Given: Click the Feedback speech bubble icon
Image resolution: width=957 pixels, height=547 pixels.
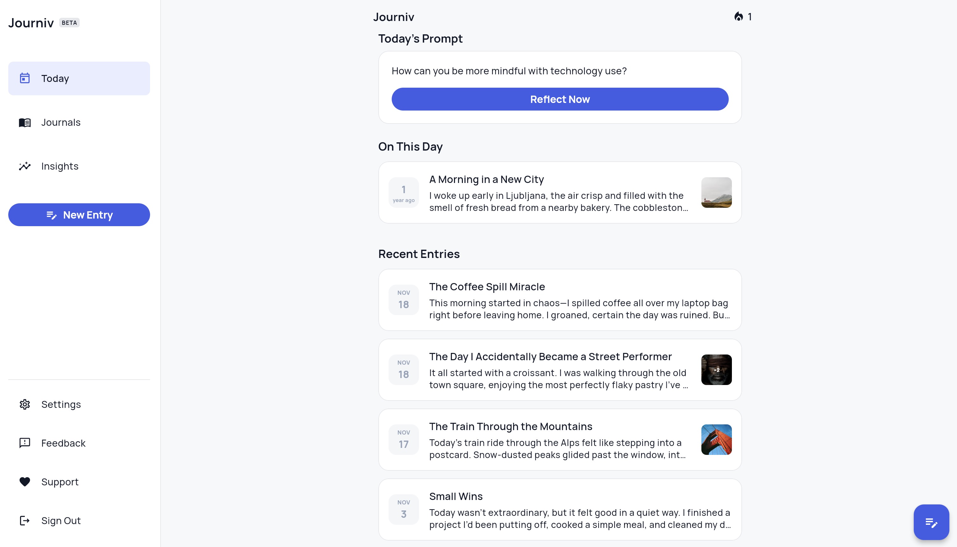Looking at the screenshot, I should 24,443.
